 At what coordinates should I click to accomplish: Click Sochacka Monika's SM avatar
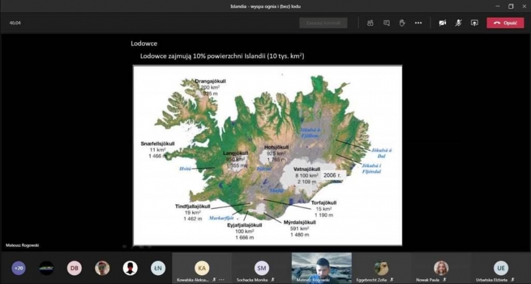(x=261, y=268)
